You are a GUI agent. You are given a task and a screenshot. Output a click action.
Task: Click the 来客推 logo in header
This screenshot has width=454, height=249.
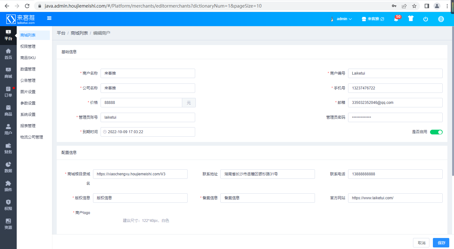[21, 19]
